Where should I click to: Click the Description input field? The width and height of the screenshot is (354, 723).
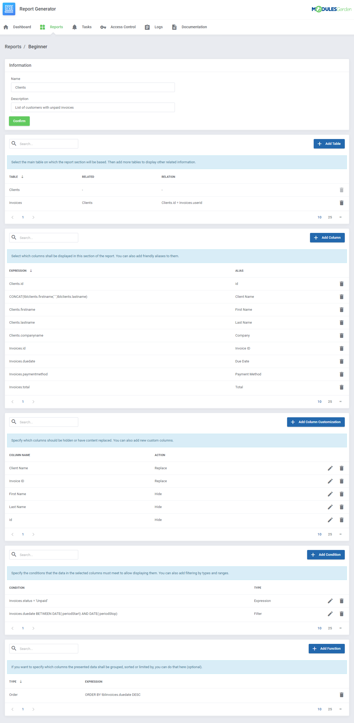93,107
